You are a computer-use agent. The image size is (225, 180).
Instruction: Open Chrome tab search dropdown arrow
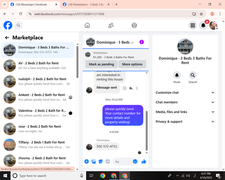4,4
